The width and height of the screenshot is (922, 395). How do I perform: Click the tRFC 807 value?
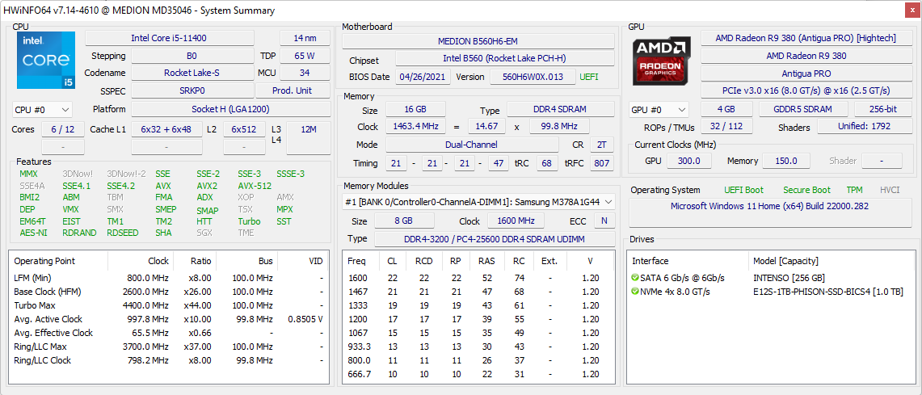click(601, 163)
